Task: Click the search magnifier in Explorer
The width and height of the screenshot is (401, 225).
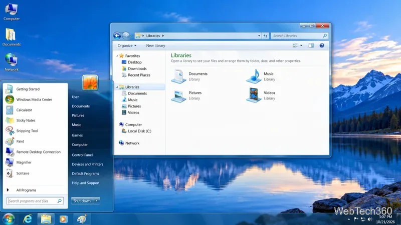Action: (325, 35)
